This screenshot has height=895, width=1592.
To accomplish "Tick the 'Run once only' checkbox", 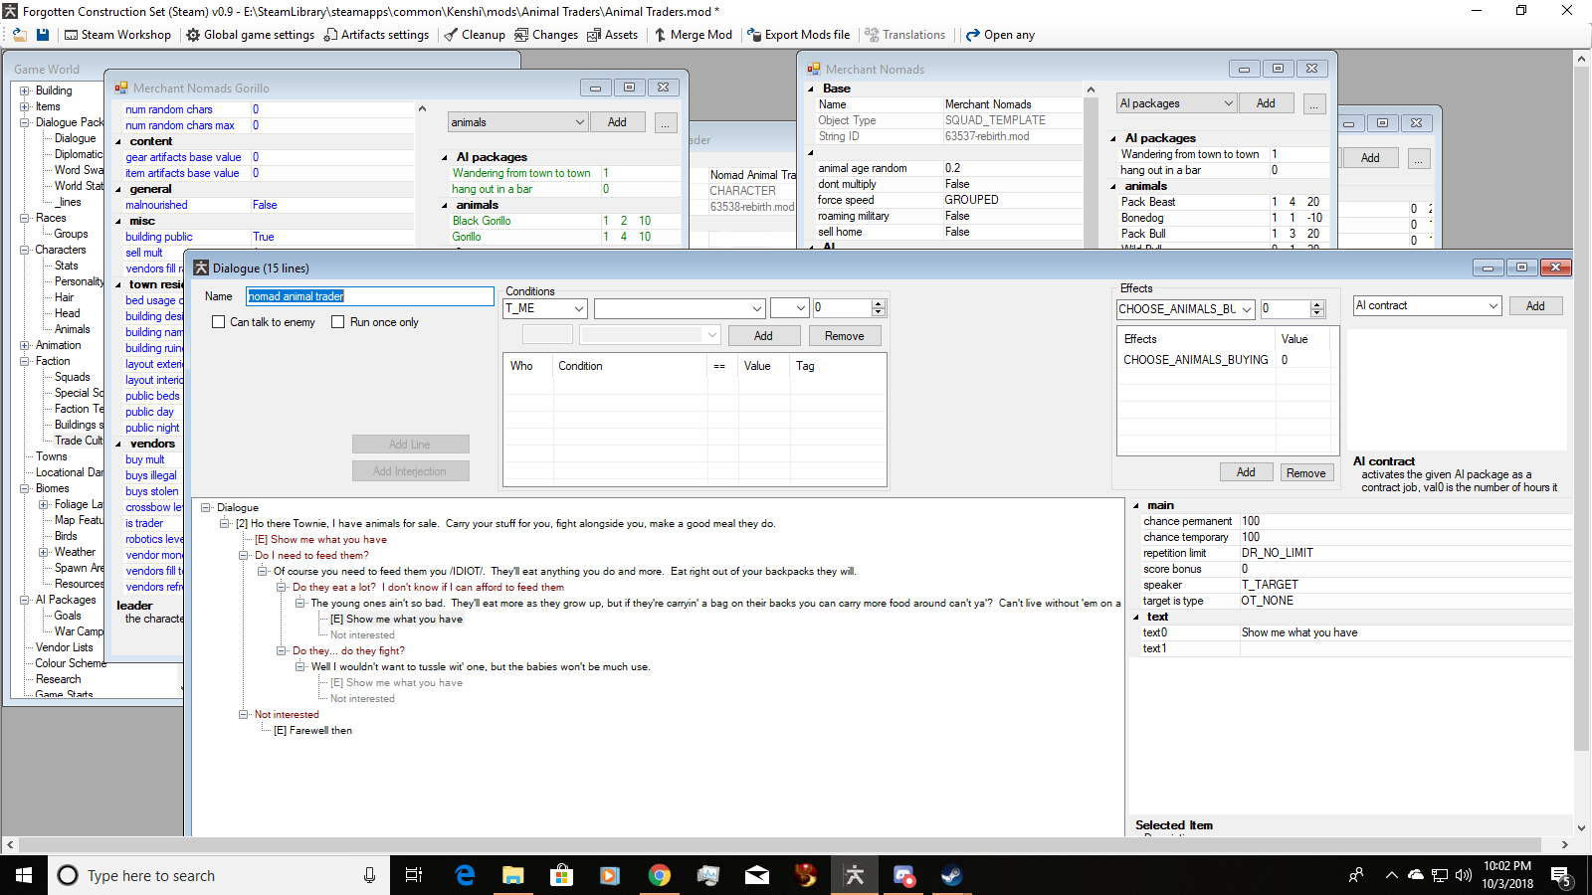I will tap(337, 322).
